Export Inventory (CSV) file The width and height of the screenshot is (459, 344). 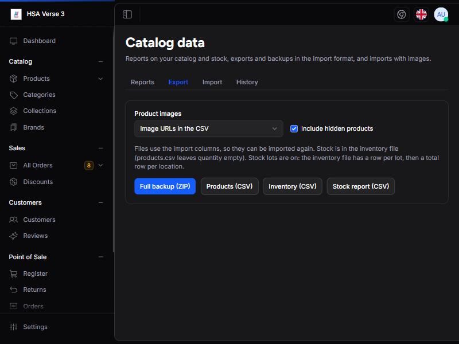click(293, 186)
